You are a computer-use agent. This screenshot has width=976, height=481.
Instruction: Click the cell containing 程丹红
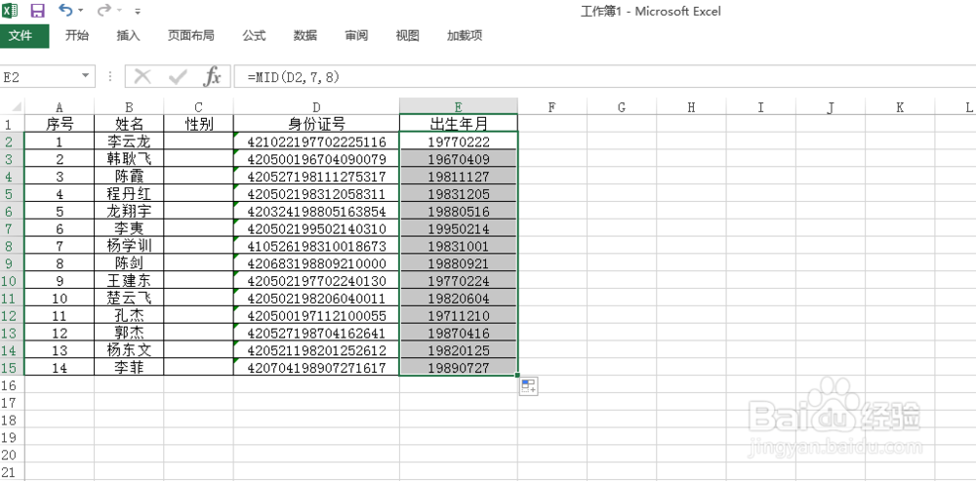click(129, 193)
